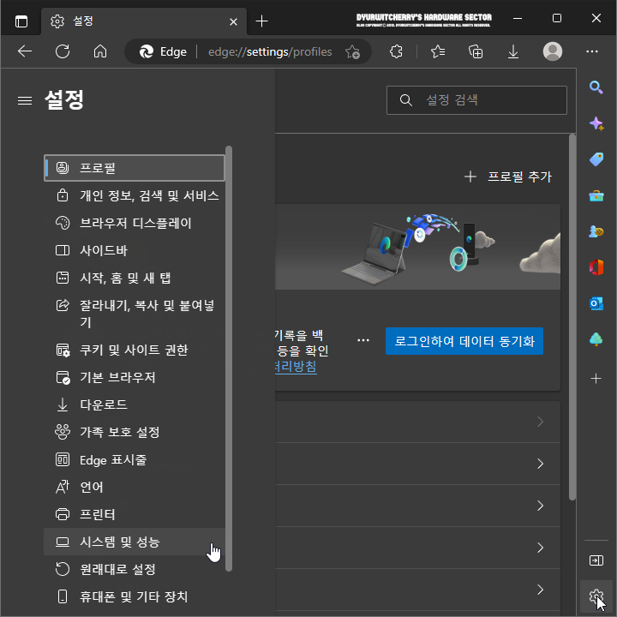Open 시스템 및 성능 settings
Image resolution: width=617 pixels, height=617 pixels.
(x=135, y=542)
